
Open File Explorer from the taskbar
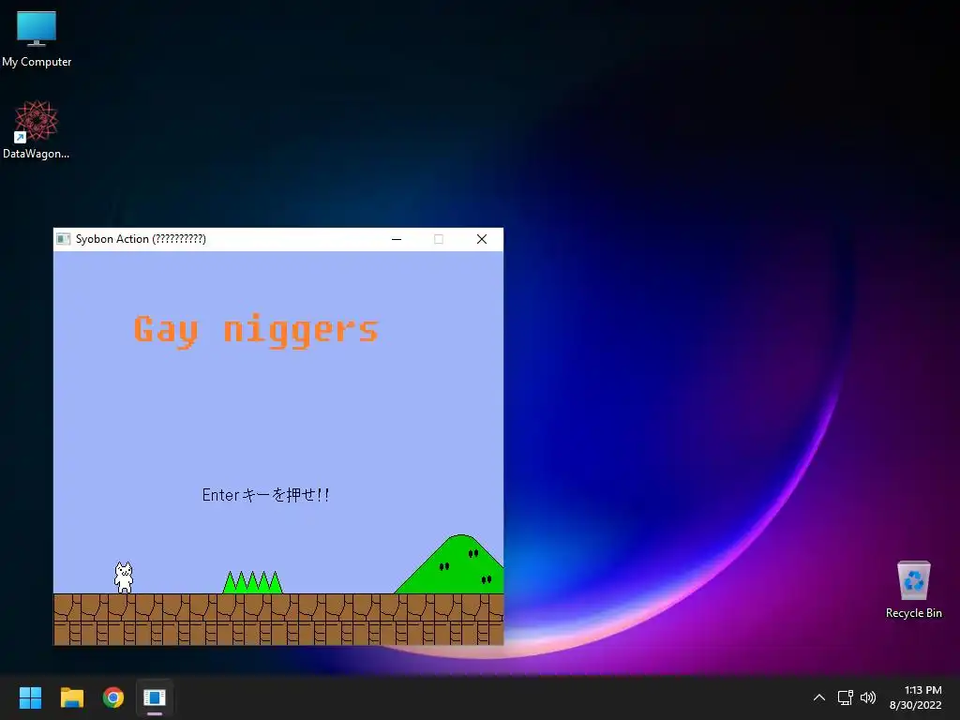[71, 697]
